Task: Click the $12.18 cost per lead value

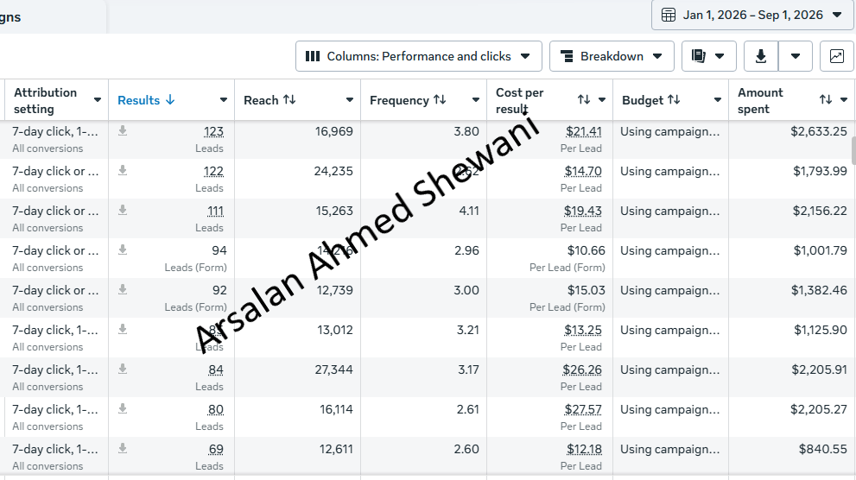Action: click(x=584, y=450)
